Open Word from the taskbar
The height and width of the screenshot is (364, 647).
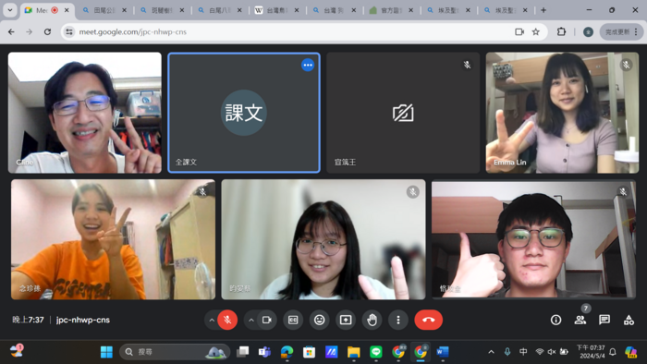443,352
